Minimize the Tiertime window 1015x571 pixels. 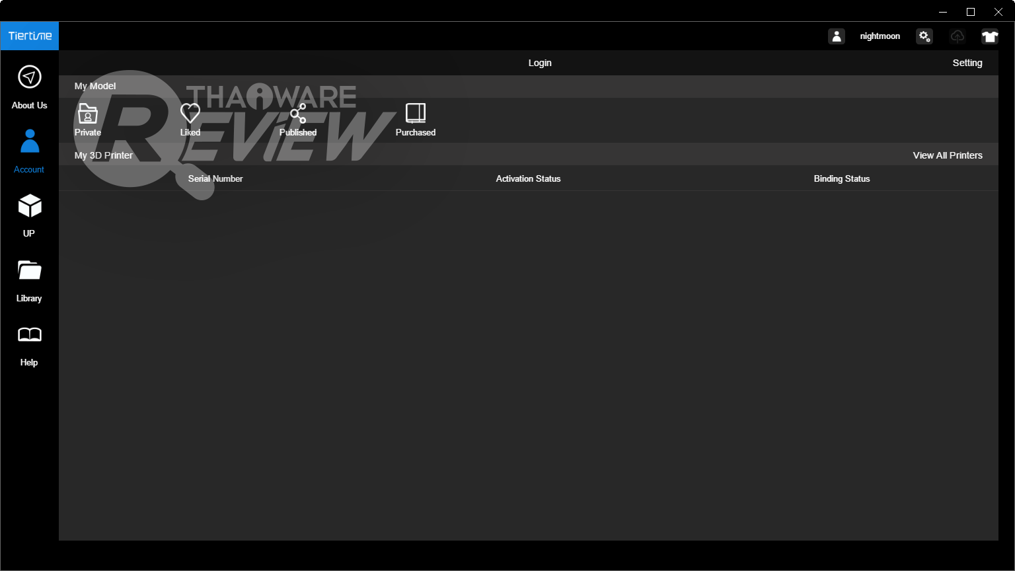[x=943, y=12]
